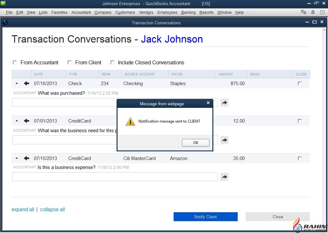
Task: Tick the Close checkbox for the Staples check
Action: (300, 84)
